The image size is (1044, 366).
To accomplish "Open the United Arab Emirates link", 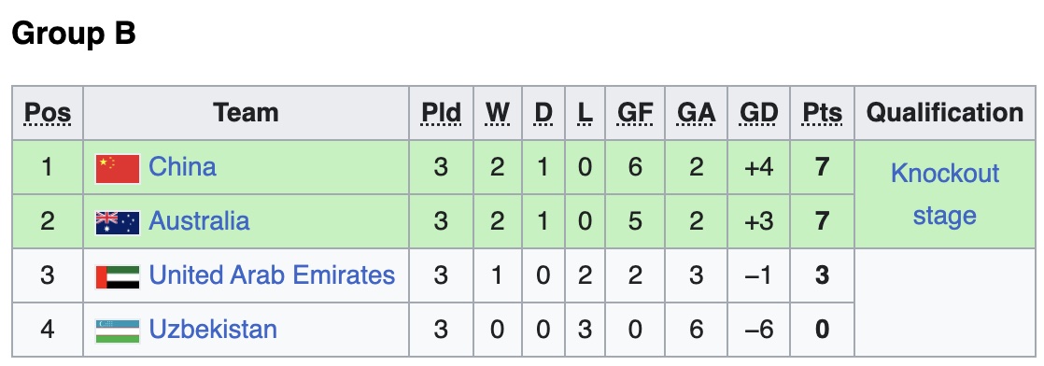I will (272, 274).
